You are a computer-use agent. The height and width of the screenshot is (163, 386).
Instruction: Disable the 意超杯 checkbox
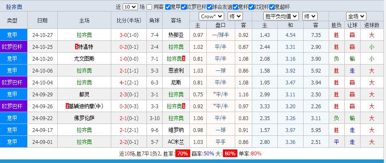click(272, 7)
